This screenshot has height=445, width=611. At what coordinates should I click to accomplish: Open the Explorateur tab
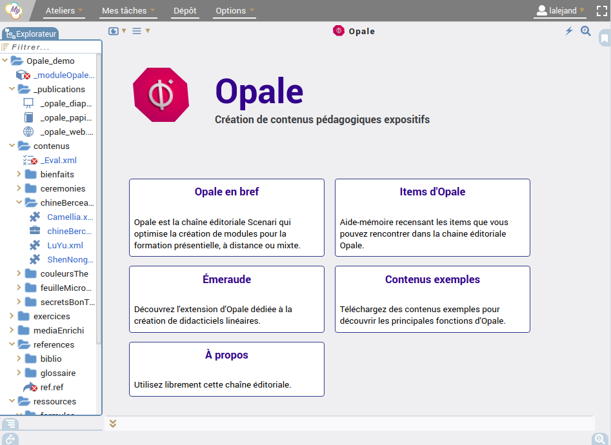(30, 34)
